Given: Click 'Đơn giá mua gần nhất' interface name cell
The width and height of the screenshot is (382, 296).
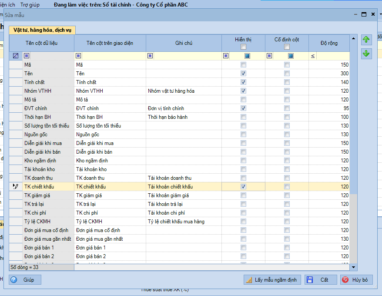Looking at the screenshot, I should point(110,239).
